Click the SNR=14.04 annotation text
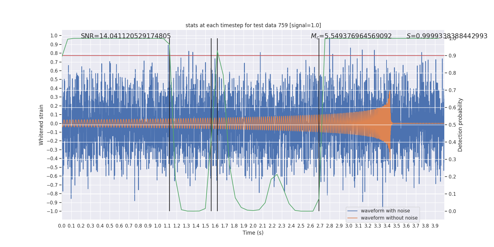The height and width of the screenshot is (247, 494). tap(126, 36)
